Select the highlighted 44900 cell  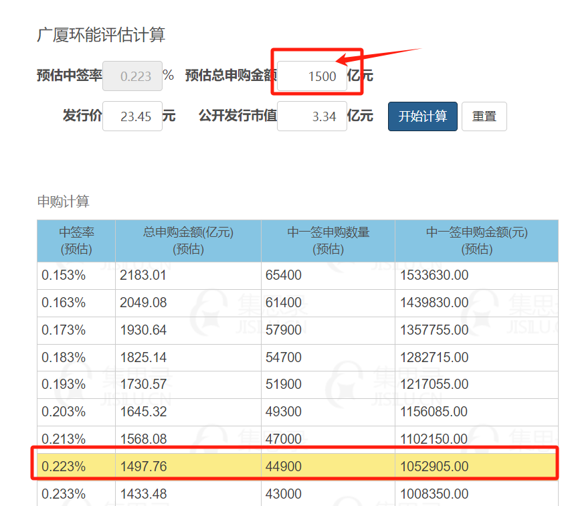pos(328,467)
